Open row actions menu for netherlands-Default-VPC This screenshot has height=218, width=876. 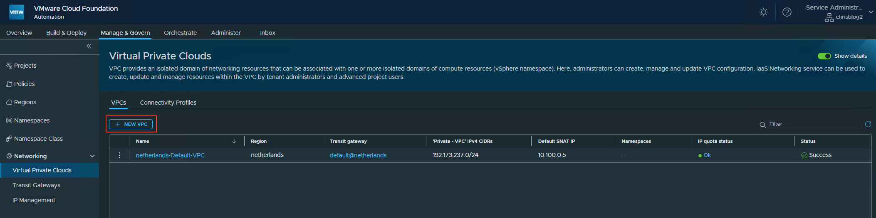click(x=119, y=155)
